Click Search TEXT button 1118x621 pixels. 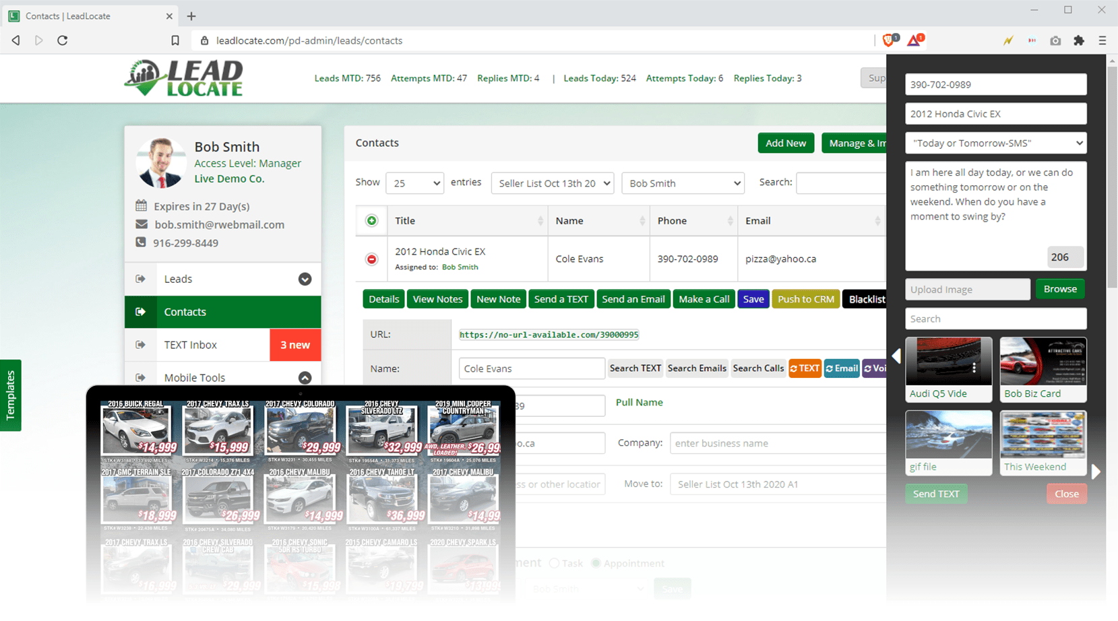pyautogui.click(x=635, y=368)
